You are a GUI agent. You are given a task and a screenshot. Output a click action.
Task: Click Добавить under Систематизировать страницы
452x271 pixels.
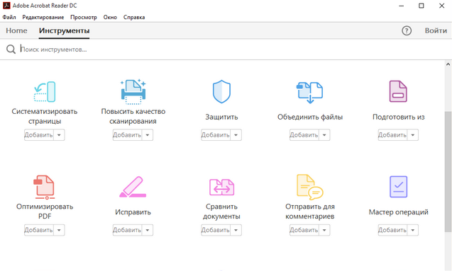tap(38, 134)
